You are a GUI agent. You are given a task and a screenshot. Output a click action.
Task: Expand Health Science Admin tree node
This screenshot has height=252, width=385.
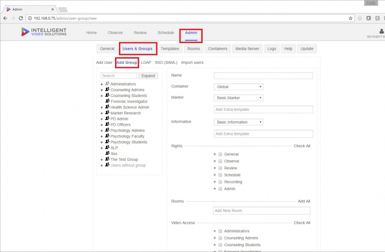102,108
